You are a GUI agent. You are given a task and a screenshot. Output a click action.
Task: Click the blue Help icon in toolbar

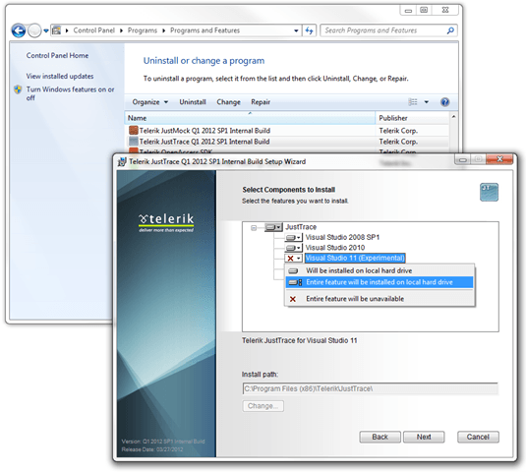[x=444, y=102]
